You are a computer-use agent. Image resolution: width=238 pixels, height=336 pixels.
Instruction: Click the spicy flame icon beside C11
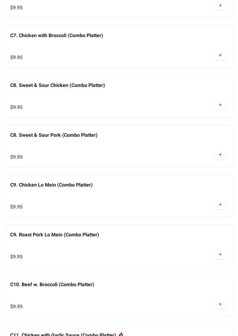coord(121,334)
